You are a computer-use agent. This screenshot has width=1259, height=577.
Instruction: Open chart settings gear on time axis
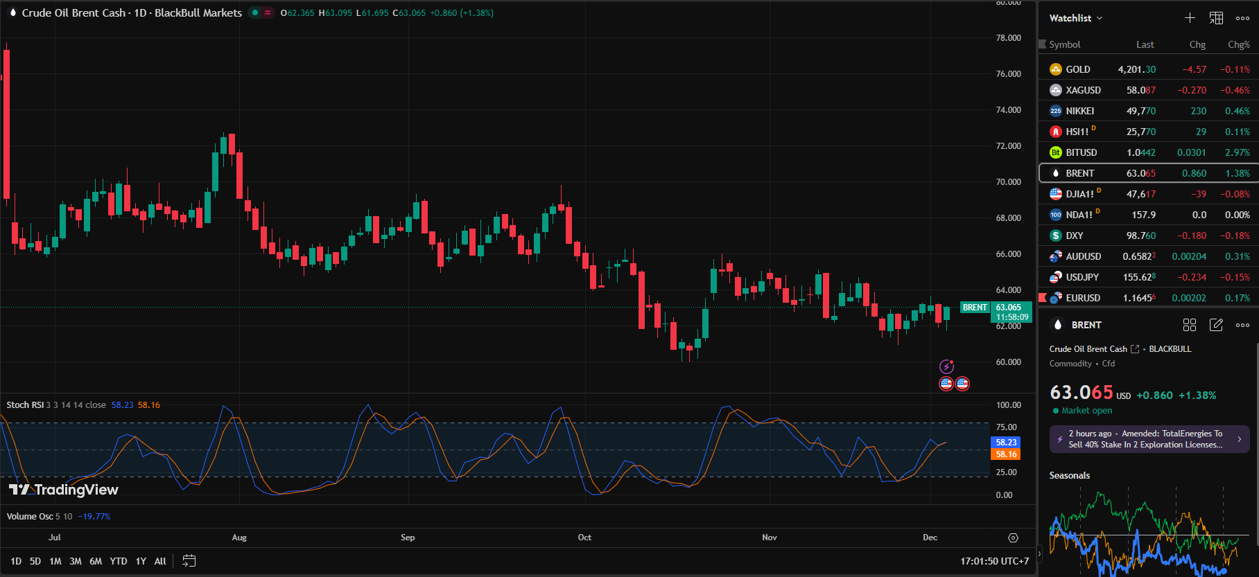click(x=1013, y=538)
